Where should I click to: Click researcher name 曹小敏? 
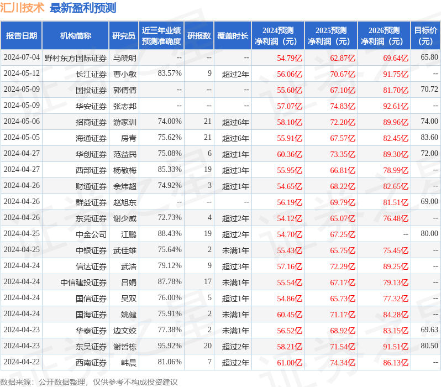(x=124, y=74)
